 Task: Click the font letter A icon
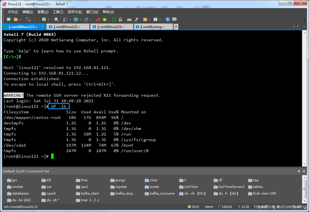click(86, 19)
